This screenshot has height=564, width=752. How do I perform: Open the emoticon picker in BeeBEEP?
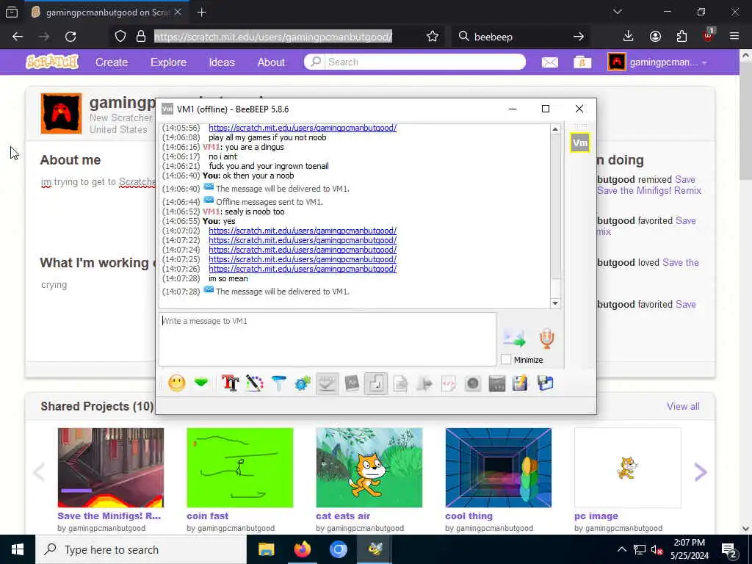click(x=176, y=383)
